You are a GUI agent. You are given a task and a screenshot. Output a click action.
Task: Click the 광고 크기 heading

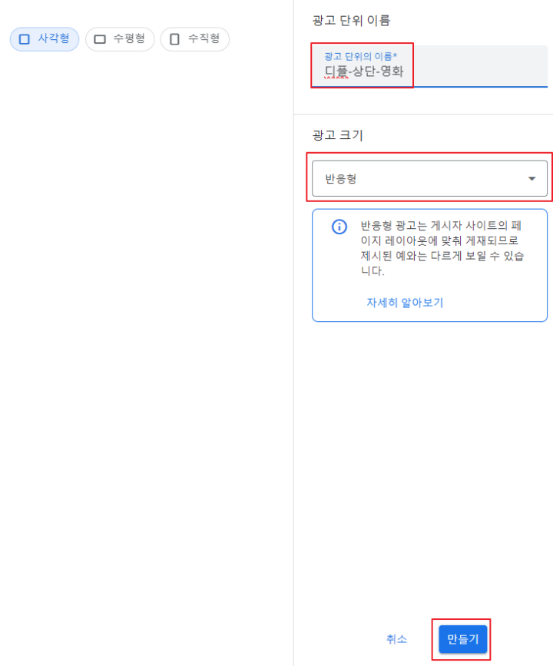point(338,135)
